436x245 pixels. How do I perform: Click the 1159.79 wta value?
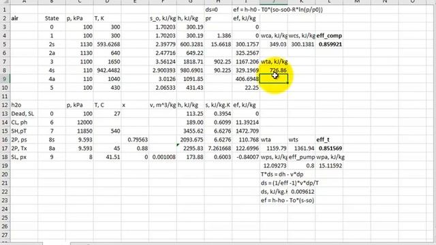pyautogui.click(x=274, y=148)
